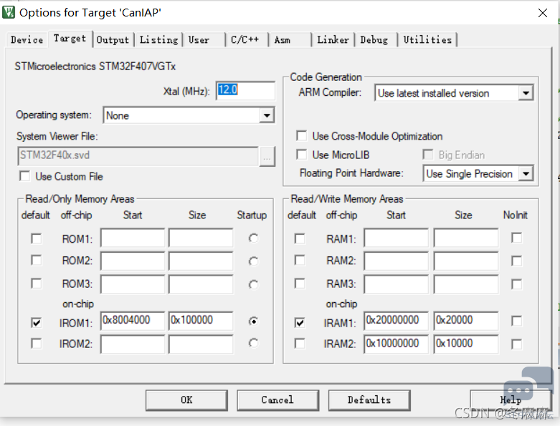
Task: Toggle Use MicroLIB checkbox
Action: point(301,155)
